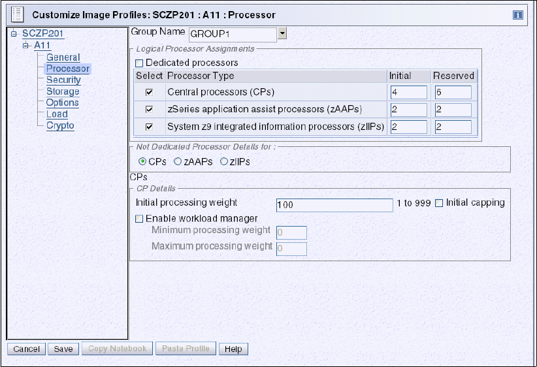537x367 pixels.
Task: Click the Initial processing weight field
Action: (334, 205)
